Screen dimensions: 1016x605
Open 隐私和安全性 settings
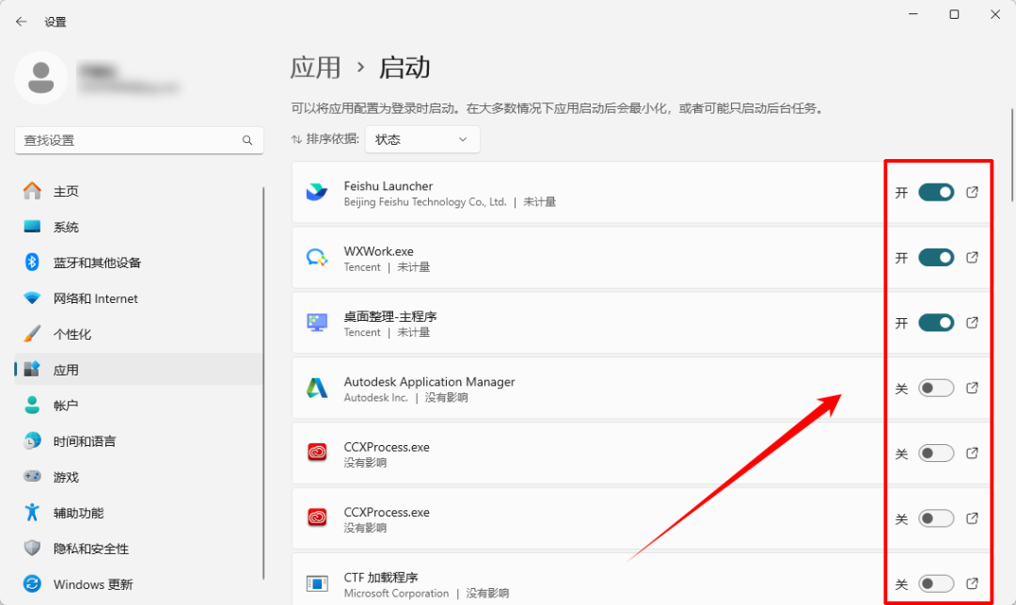[x=138, y=549]
